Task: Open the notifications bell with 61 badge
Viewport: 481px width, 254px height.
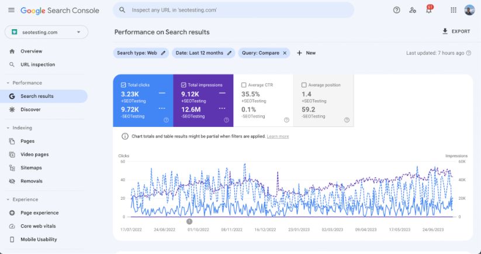Action: click(x=429, y=9)
